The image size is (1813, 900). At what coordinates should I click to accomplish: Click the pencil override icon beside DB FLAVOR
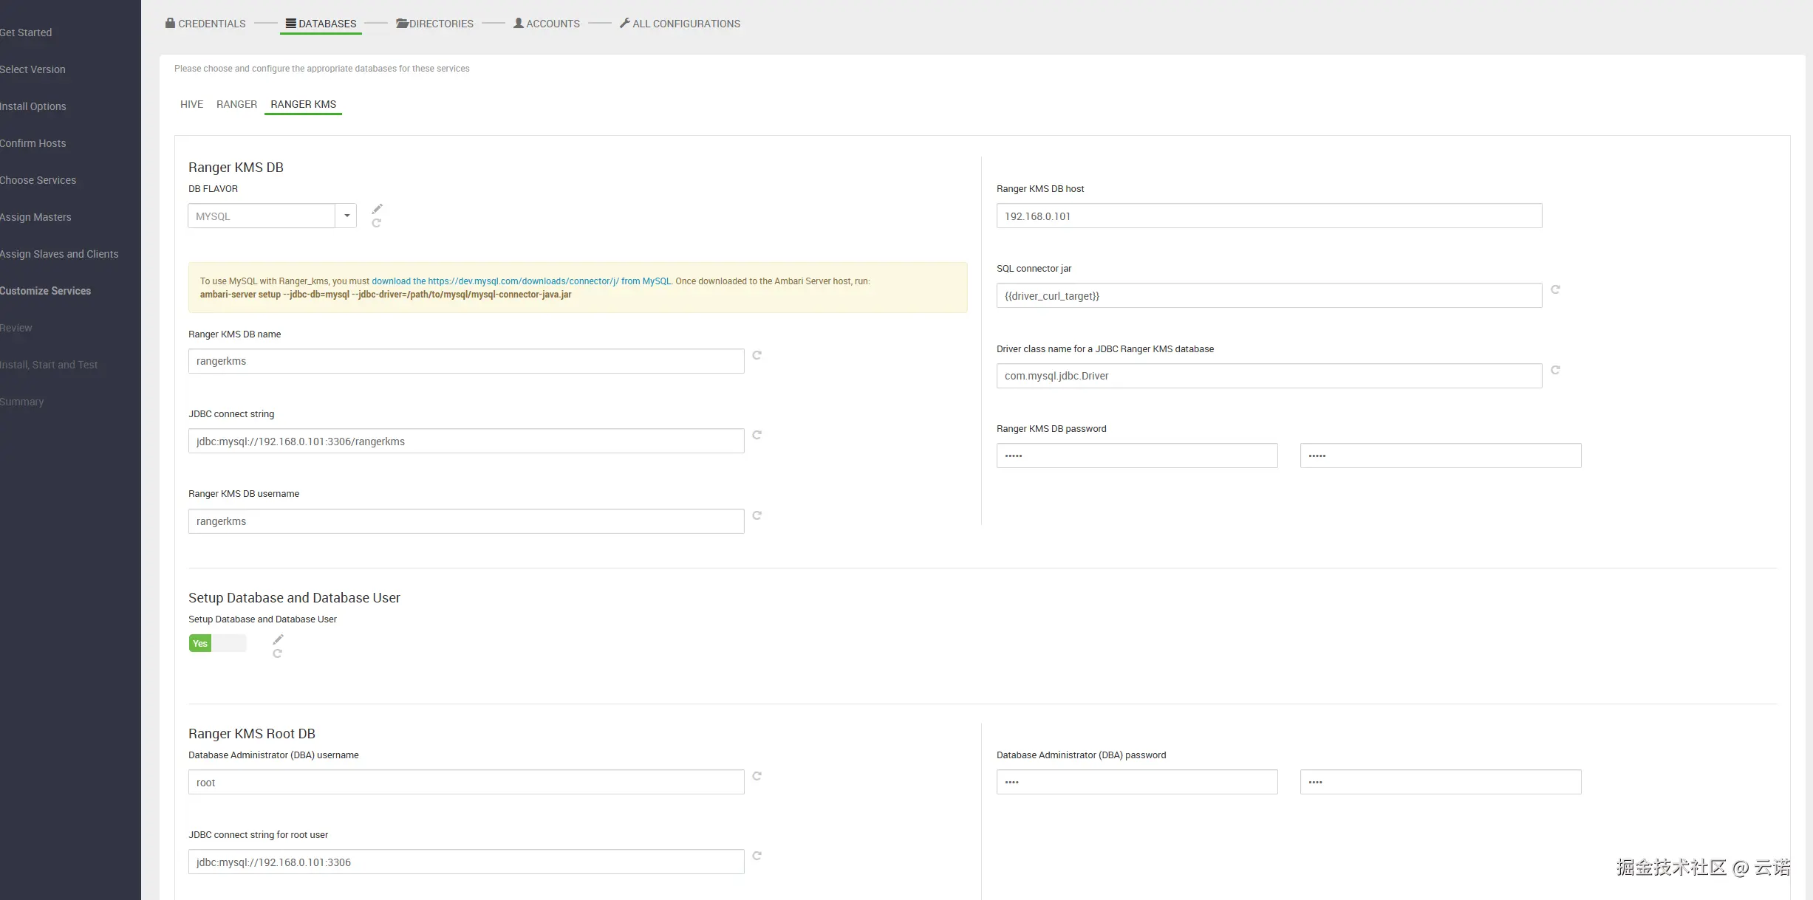pos(377,209)
